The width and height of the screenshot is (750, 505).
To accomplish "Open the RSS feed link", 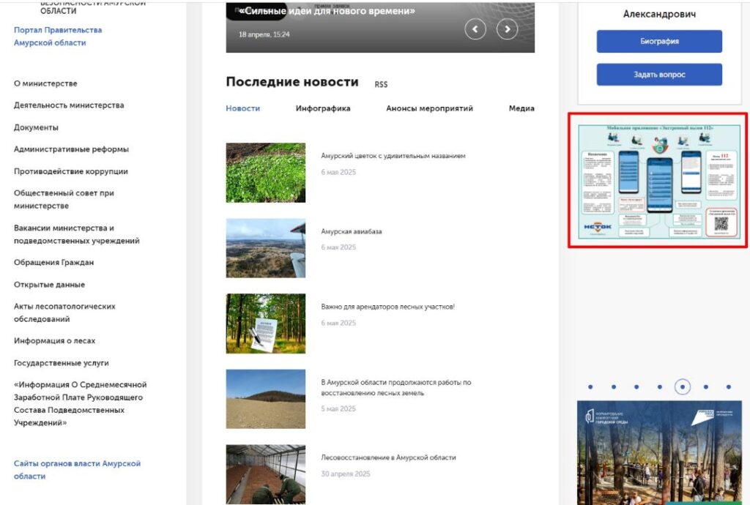I will coord(381,85).
